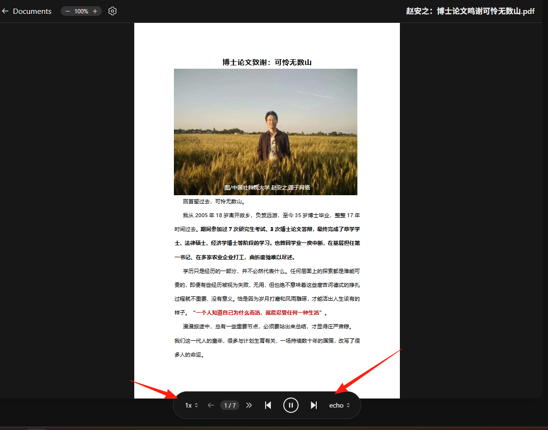
Task: Click the back arrow beside Documents
Action: [x=5, y=11]
